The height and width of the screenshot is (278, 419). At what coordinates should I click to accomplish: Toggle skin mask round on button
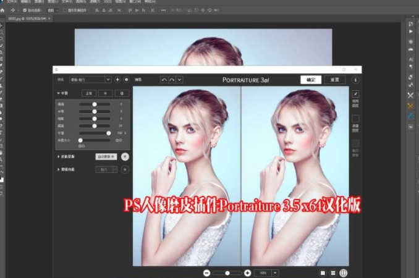125,156
